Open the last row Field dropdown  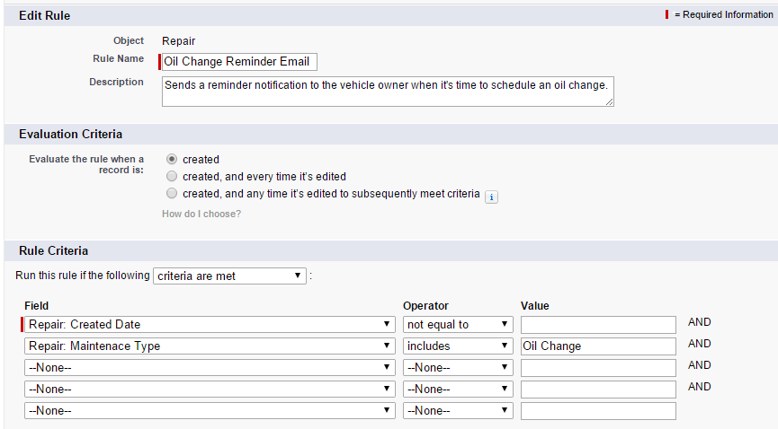[209, 411]
